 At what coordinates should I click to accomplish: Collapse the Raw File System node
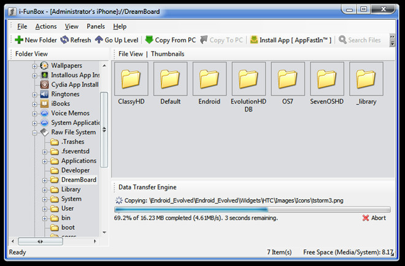tap(34, 133)
